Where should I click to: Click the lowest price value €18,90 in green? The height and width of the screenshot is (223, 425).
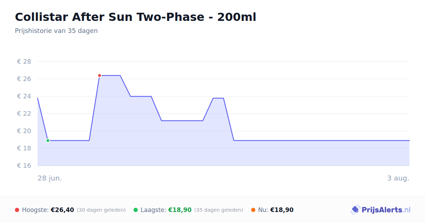pyautogui.click(x=180, y=210)
